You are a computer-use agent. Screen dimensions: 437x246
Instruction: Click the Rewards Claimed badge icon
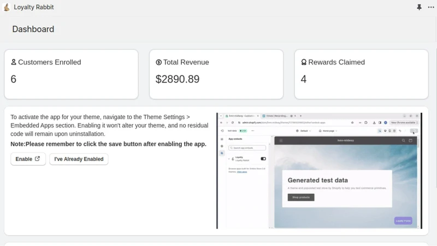[304, 62]
